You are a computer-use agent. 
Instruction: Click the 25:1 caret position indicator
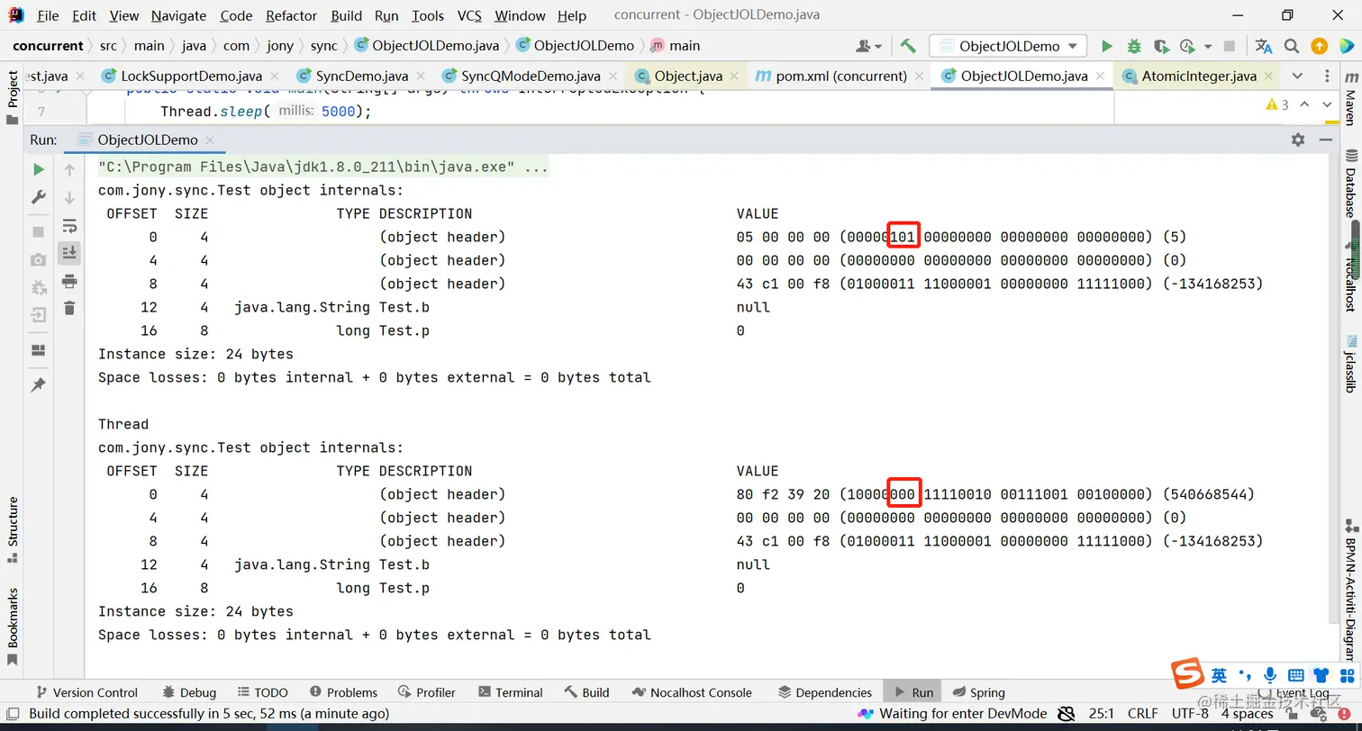click(1101, 714)
